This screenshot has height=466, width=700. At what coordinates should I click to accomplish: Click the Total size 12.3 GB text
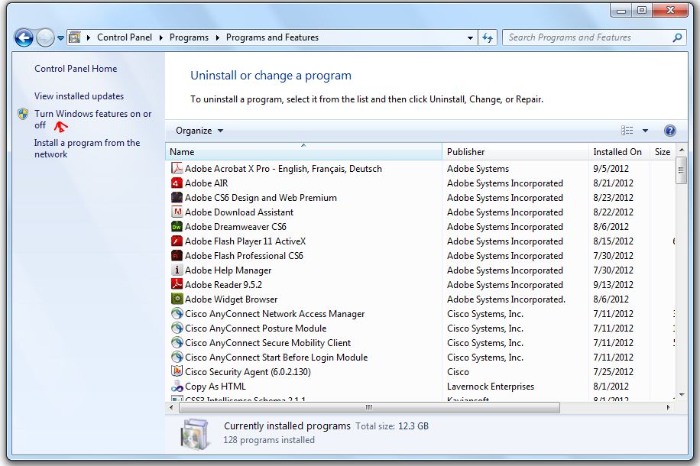pyautogui.click(x=392, y=426)
